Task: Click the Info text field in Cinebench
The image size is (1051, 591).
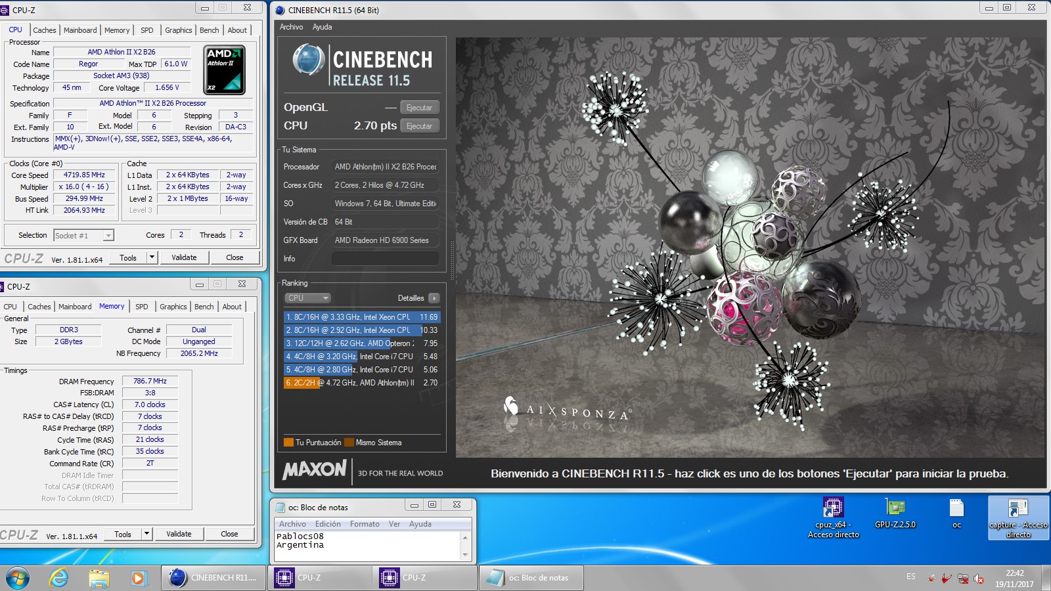Action: (385, 259)
